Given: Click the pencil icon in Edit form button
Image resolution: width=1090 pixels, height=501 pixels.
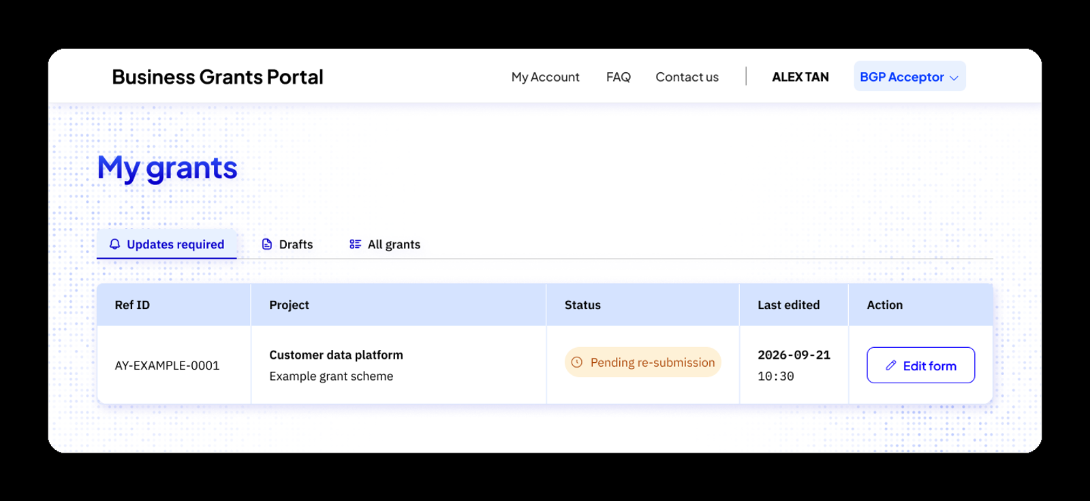Looking at the screenshot, I should click(x=890, y=366).
